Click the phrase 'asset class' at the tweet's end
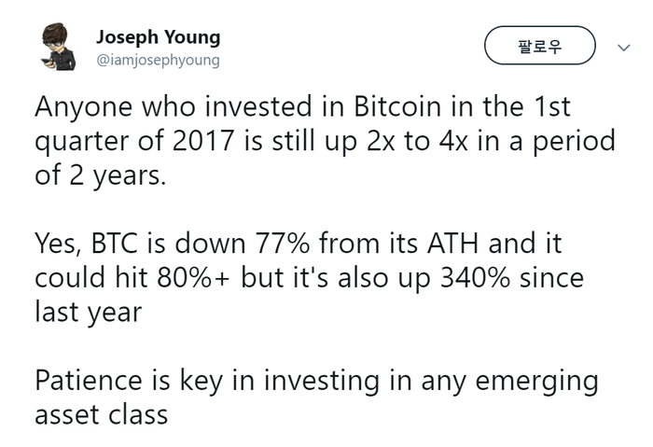Image resolution: width=653 pixels, height=447 pixels. pyautogui.click(x=102, y=415)
